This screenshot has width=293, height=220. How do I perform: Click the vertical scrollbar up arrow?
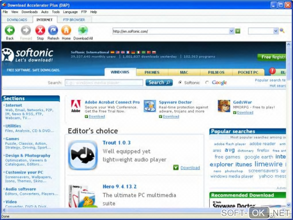click(288, 45)
